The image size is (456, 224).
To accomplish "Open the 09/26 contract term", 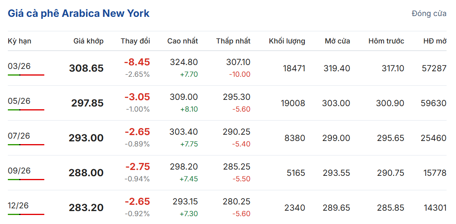I will 19,171.
